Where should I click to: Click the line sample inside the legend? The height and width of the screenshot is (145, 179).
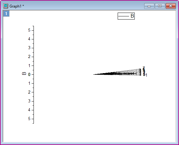124,16
